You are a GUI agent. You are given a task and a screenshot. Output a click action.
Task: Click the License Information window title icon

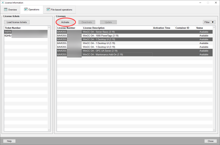tap(3, 2)
